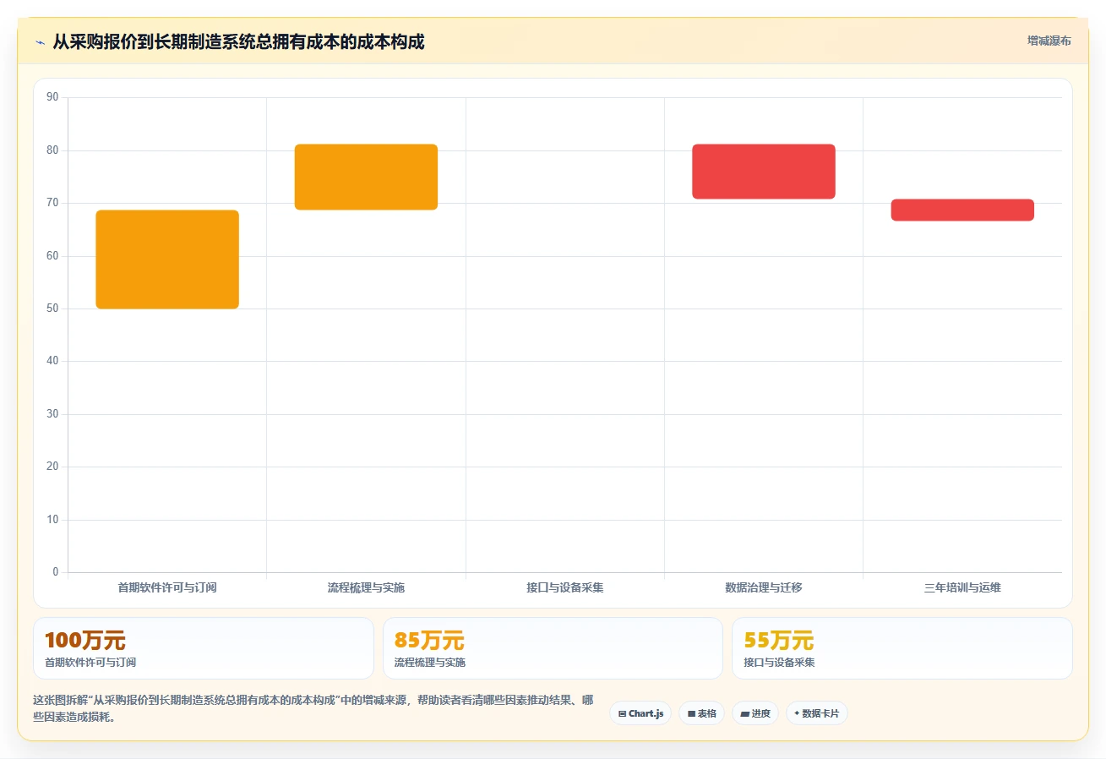Click the 接口与设备采集 caption under 55万元
The height and width of the screenshot is (759, 1106).
780,663
